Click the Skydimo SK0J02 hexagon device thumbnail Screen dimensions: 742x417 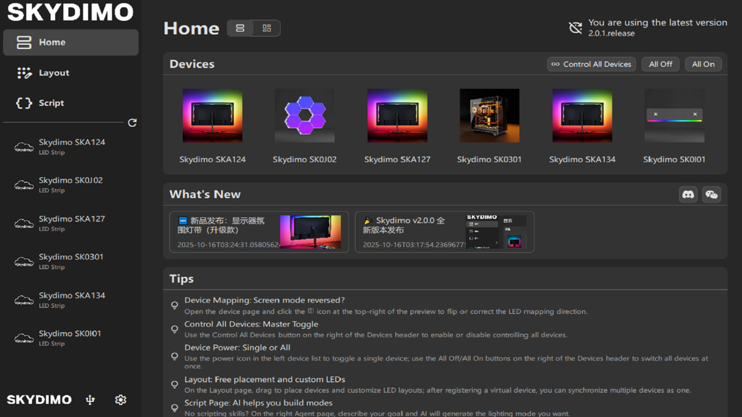coord(305,115)
